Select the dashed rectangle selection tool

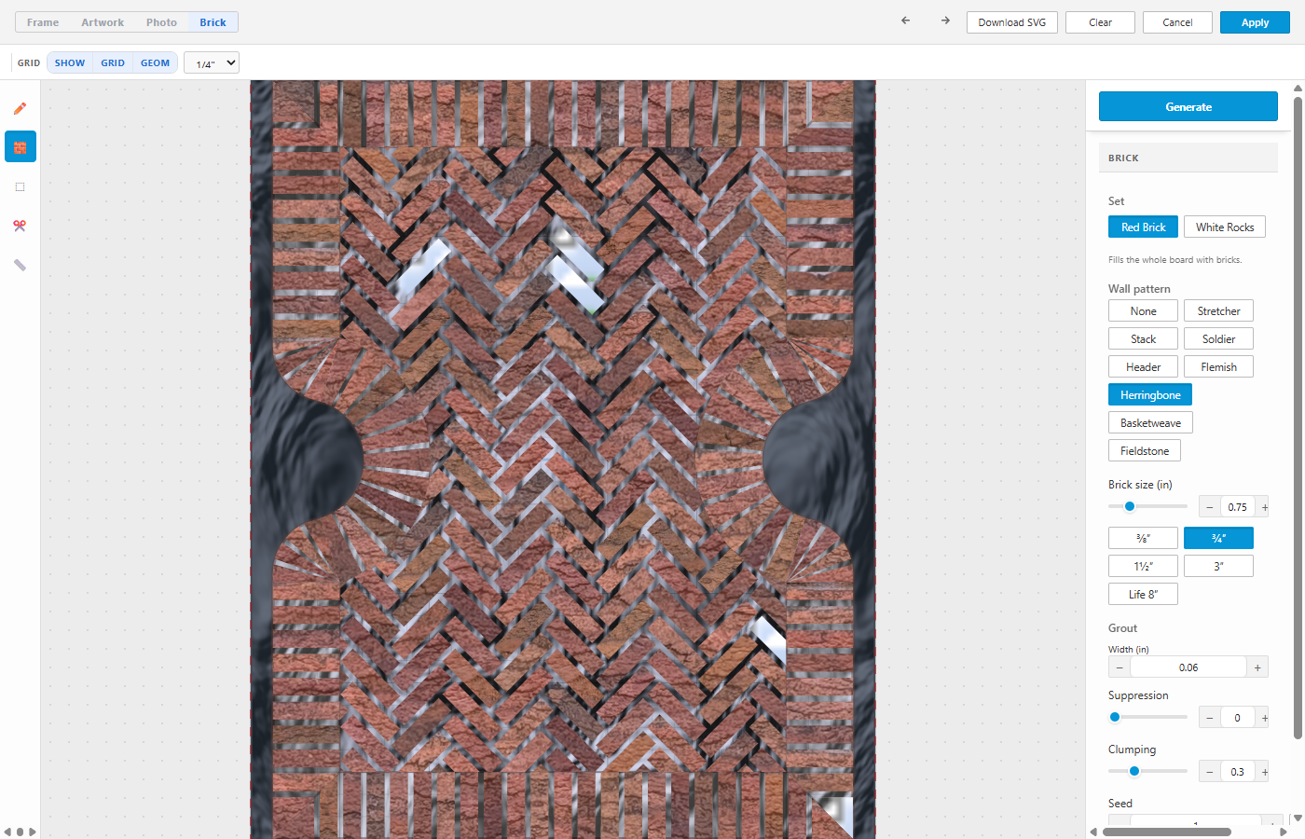tap(20, 186)
